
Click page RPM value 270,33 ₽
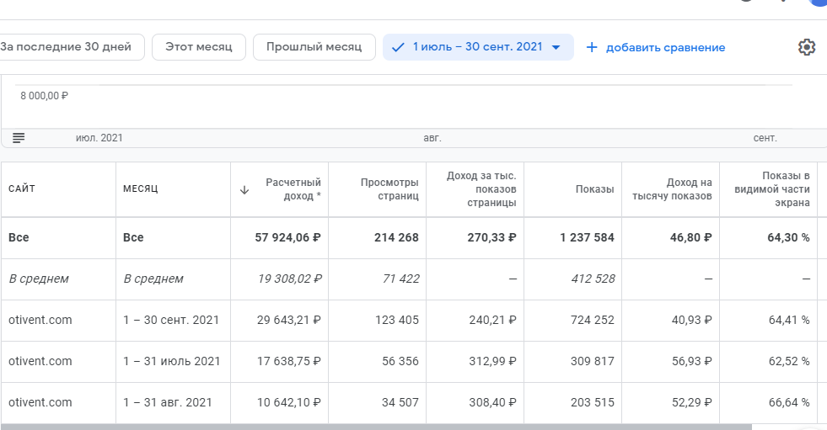[x=491, y=237]
